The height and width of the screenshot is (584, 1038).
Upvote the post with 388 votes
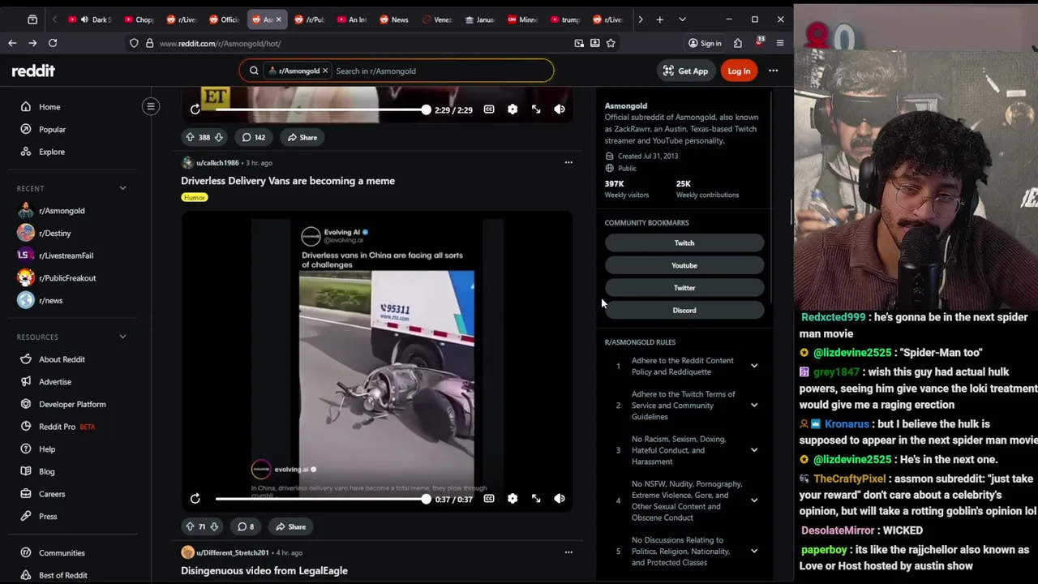pyautogui.click(x=190, y=137)
